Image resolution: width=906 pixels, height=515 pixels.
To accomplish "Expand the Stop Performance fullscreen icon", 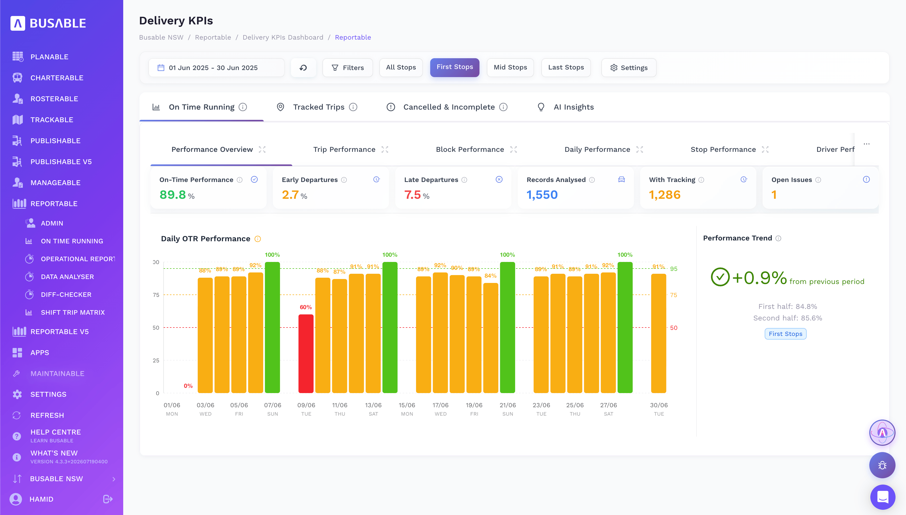I will 765,150.
